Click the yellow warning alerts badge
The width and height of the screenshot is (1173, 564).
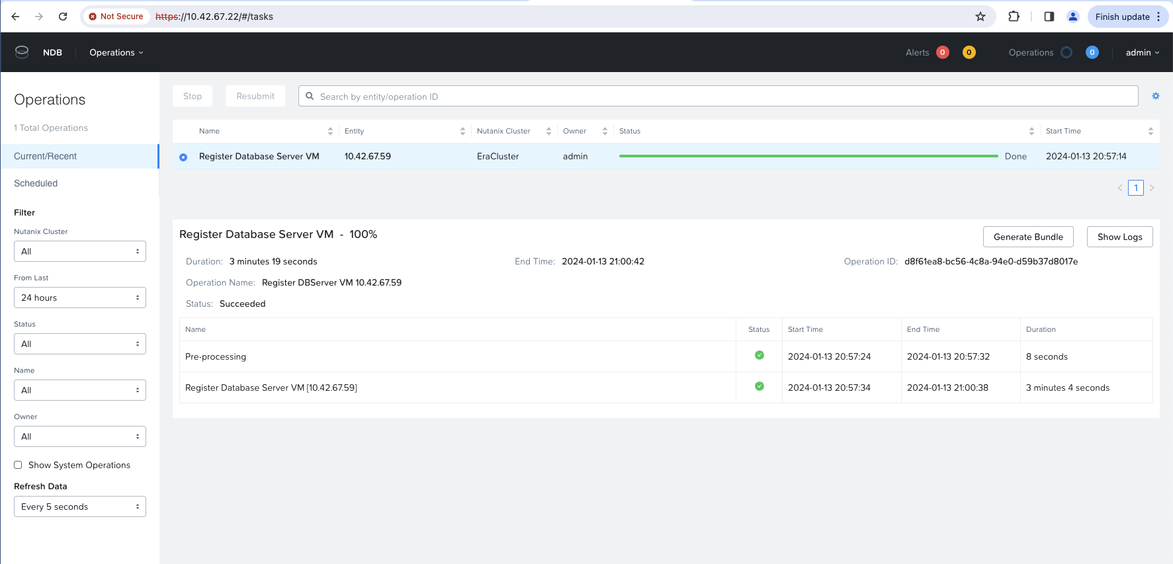pyautogui.click(x=969, y=52)
